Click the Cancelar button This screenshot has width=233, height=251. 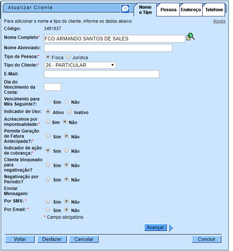pos(83,239)
